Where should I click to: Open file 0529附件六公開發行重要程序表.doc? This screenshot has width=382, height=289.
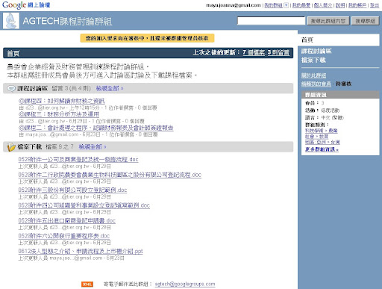click(63, 236)
